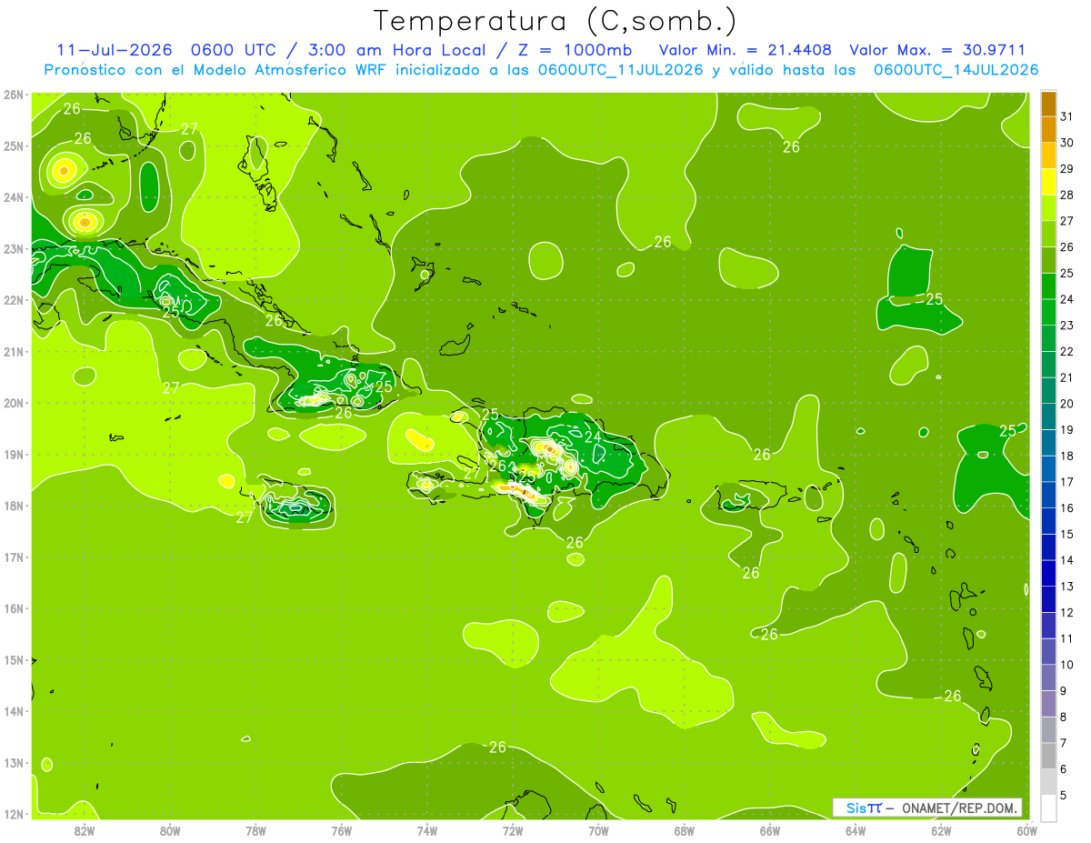Pick teal swatch between legend 19 and 20

(x=1048, y=417)
